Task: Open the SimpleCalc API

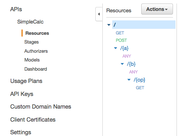Action: click(x=30, y=22)
